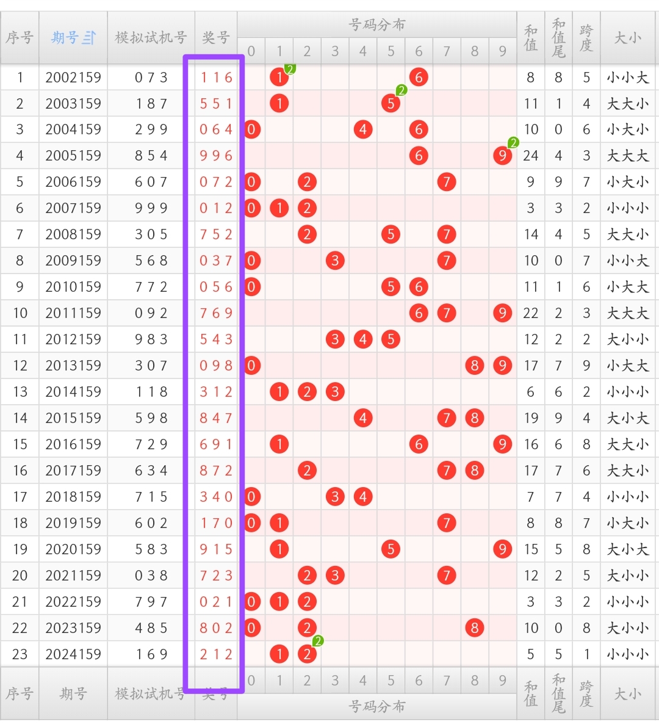The width and height of the screenshot is (659, 727).
Task: Click trial number 4 8 5
Action: click(151, 628)
